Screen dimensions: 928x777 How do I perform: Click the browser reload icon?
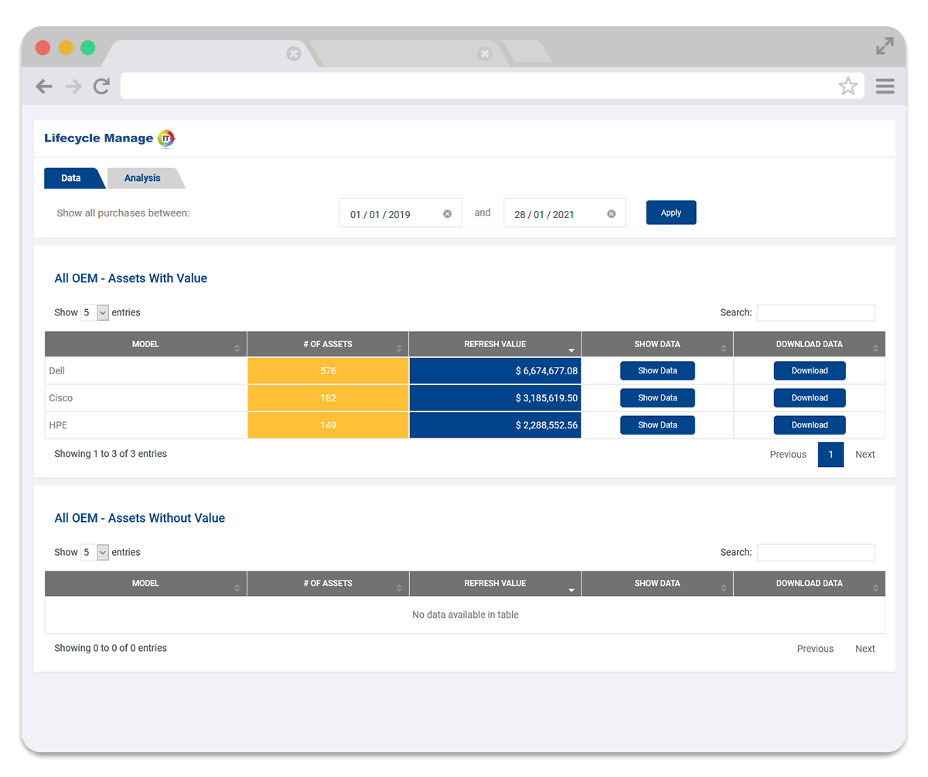101,86
